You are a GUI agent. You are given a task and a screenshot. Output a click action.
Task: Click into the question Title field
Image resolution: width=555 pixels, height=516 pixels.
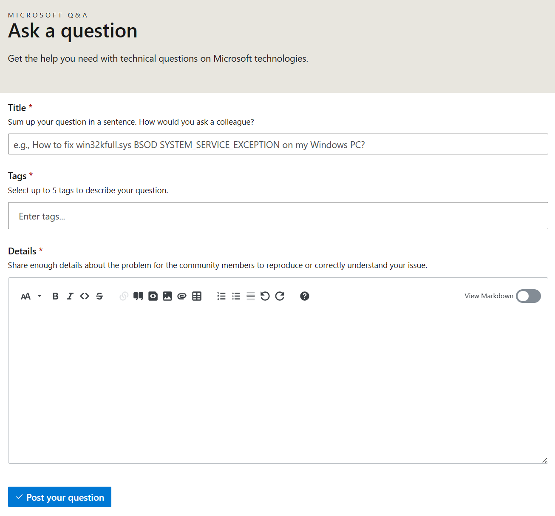278,144
